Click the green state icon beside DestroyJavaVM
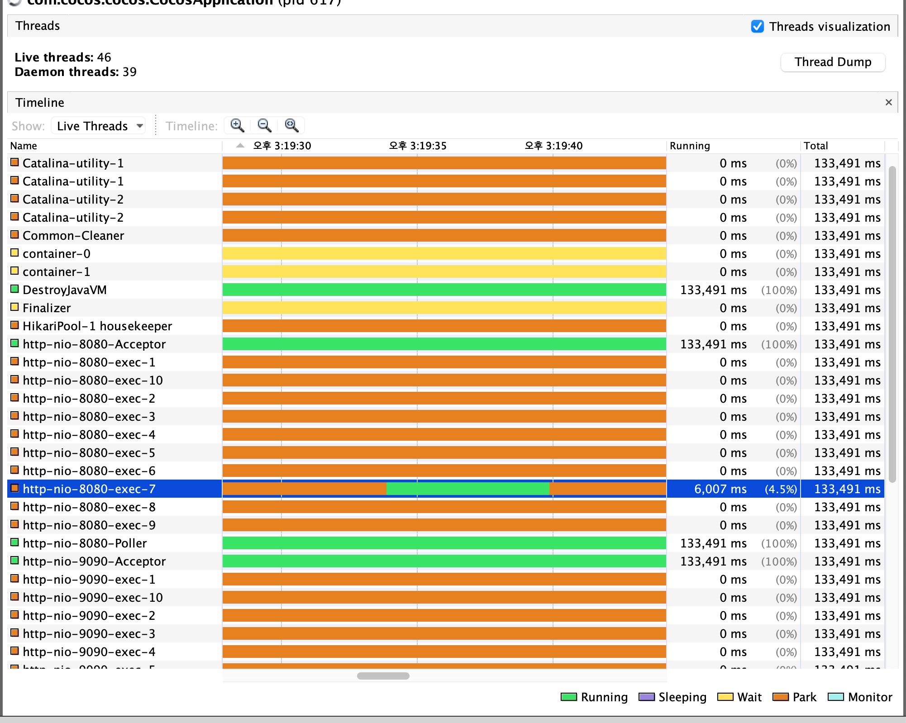The height and width of the screenshot is (723, 906). pyautogui.click(x=14, y=289)
